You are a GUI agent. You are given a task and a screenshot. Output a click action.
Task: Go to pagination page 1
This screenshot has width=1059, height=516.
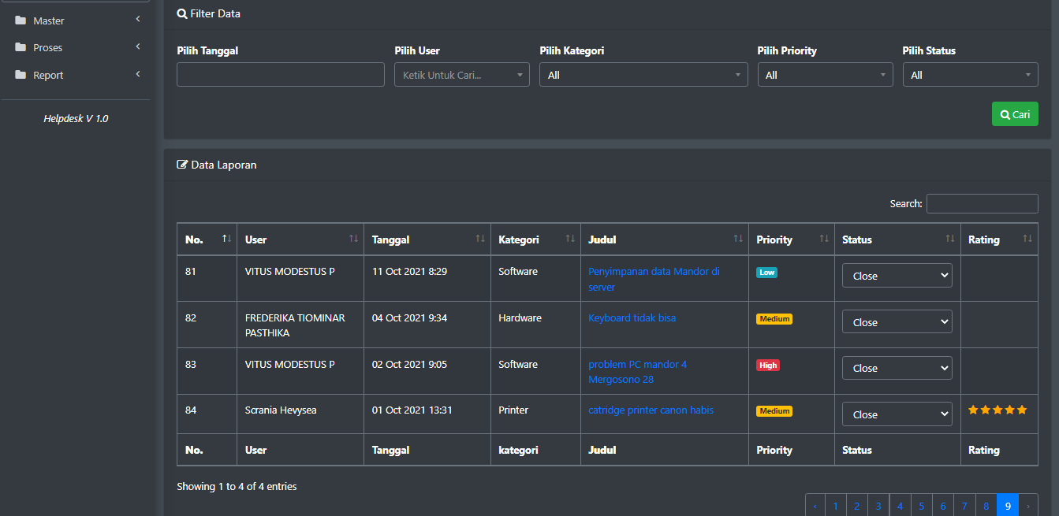tap(836, 506)
